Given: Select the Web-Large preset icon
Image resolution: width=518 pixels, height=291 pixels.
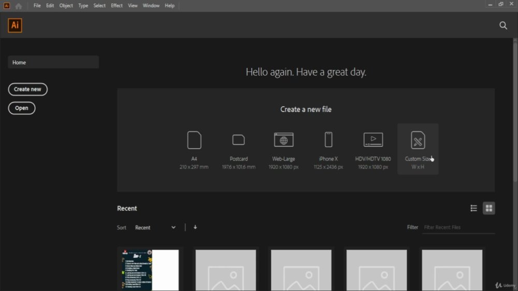Looking at the screenshot, I should click(283, 140).
